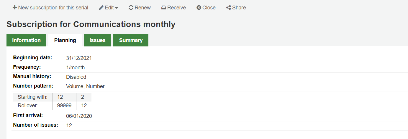Viewport: 408px width, 139px height.
Task: Select the Planning tab
Action: tap(65, 40)
